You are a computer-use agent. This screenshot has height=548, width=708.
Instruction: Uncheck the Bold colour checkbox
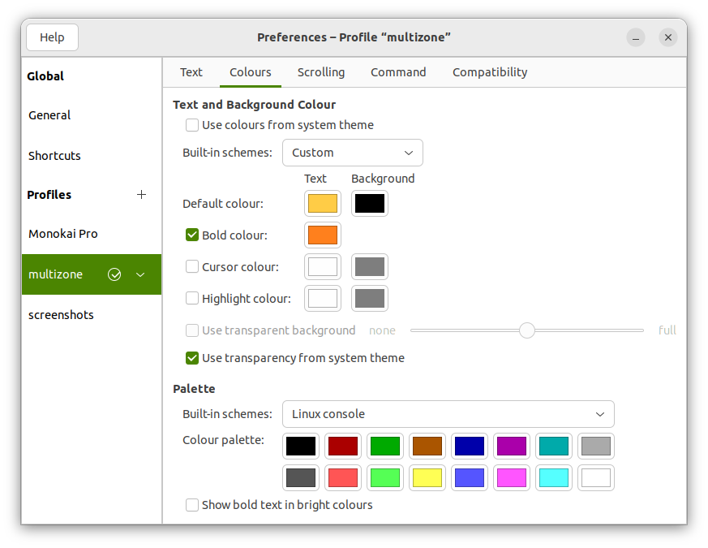pyautogui.click(x=192, y=235)
